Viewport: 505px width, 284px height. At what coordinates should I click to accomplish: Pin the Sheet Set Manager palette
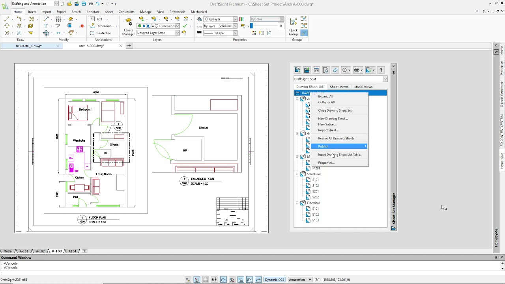(x=393, y=72)
